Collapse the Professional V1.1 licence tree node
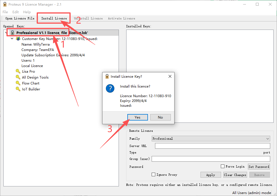This screenshot has height=196, width=277. click(x=6, y=33)
